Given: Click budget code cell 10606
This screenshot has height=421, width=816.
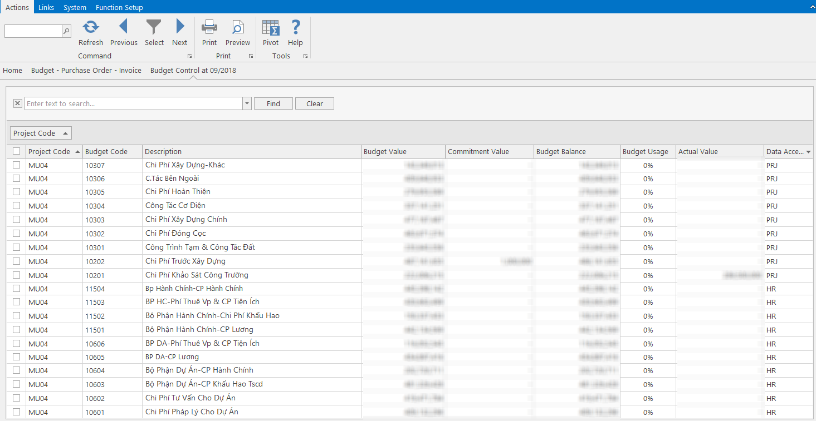Looking at the screenshot, I should click(113, 344).
